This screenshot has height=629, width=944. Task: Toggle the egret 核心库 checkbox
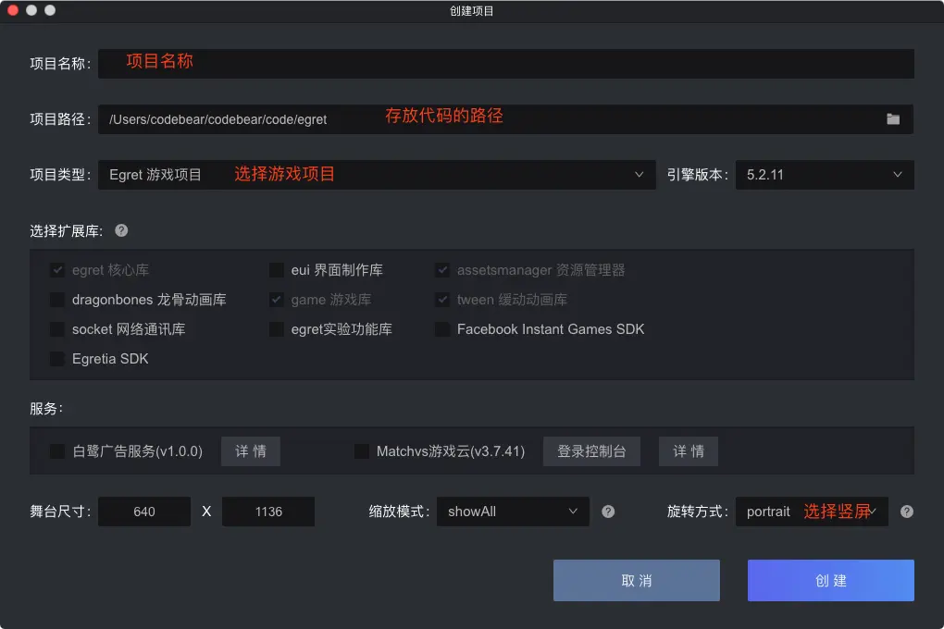(x=57, y=270)
